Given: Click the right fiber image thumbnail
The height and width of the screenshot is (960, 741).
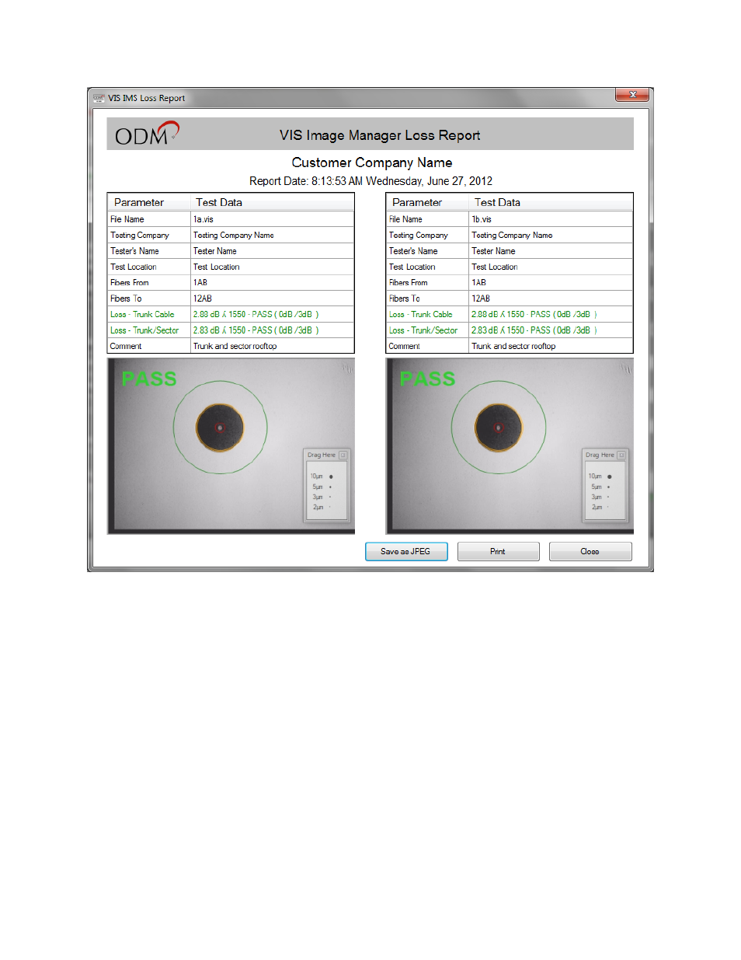Looking at the screenshot, I should [510, 446].
